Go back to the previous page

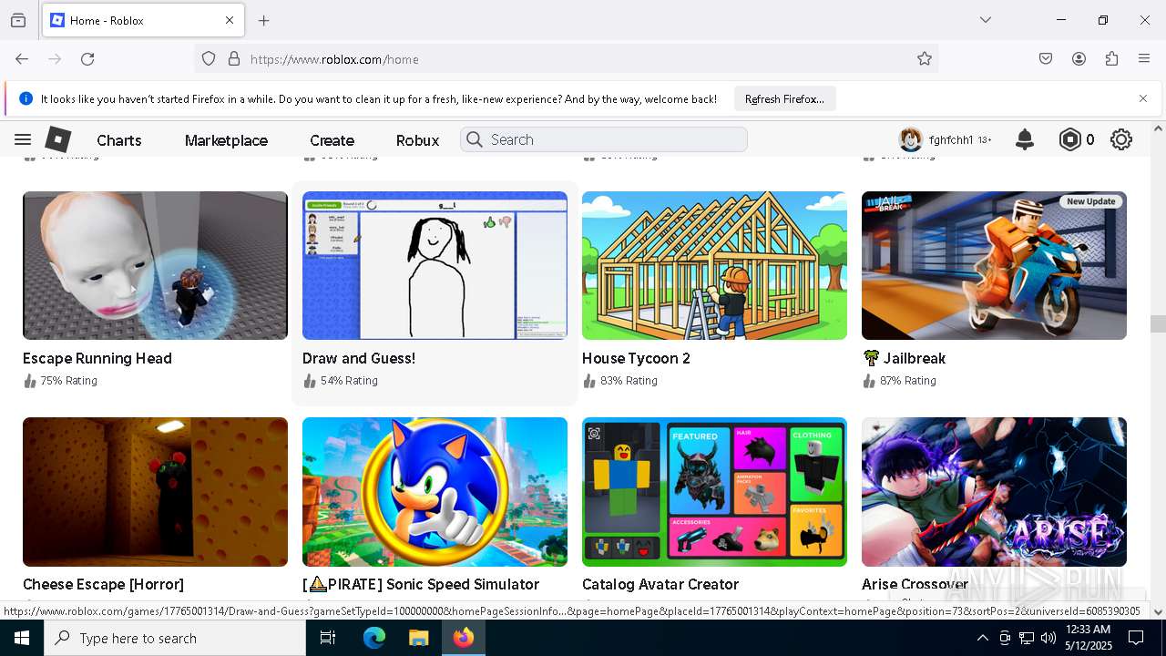click(22, 59)
